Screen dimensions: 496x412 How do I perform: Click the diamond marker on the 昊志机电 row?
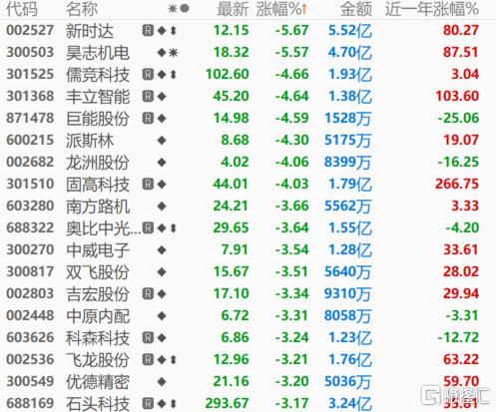coord(162,53)
